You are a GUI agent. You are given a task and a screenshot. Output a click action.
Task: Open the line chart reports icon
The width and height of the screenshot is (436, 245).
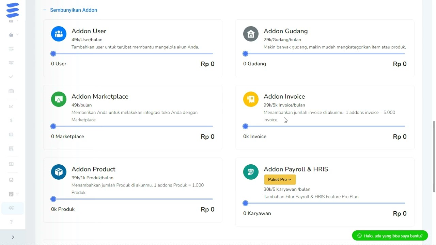tap(11, 106)
